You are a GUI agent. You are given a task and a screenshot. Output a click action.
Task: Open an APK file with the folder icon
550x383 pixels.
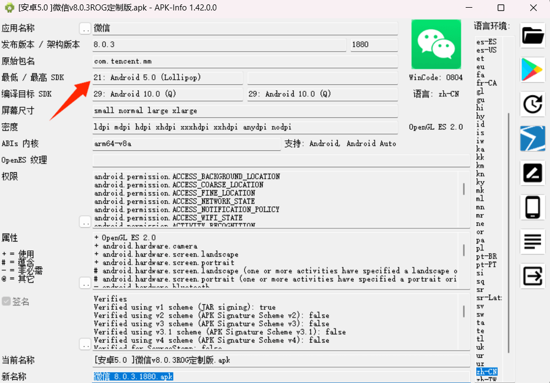(532, 36)
